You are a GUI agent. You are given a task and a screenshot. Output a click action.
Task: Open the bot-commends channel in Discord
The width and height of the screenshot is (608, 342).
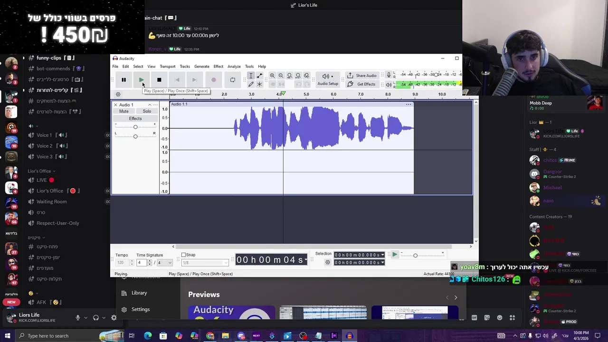[53, 68]
